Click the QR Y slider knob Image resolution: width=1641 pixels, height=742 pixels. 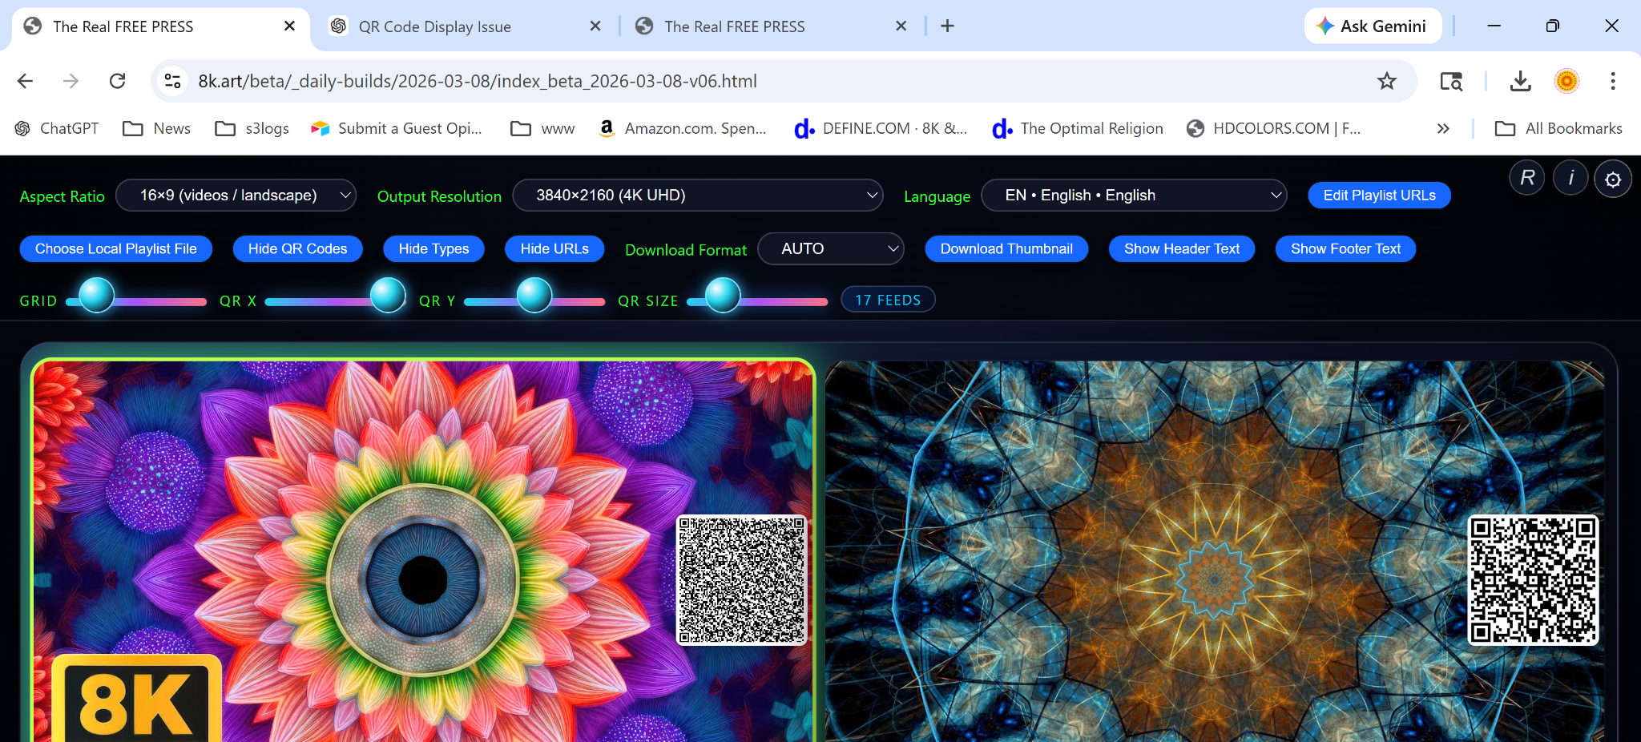[534, 295]
